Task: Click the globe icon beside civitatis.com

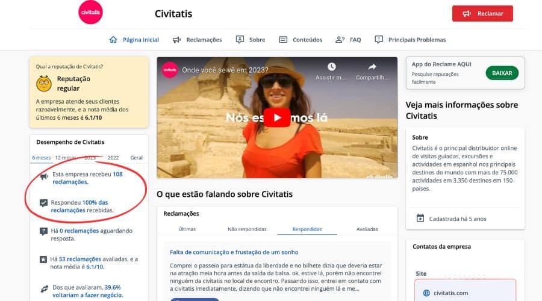Action: [426, 293]
